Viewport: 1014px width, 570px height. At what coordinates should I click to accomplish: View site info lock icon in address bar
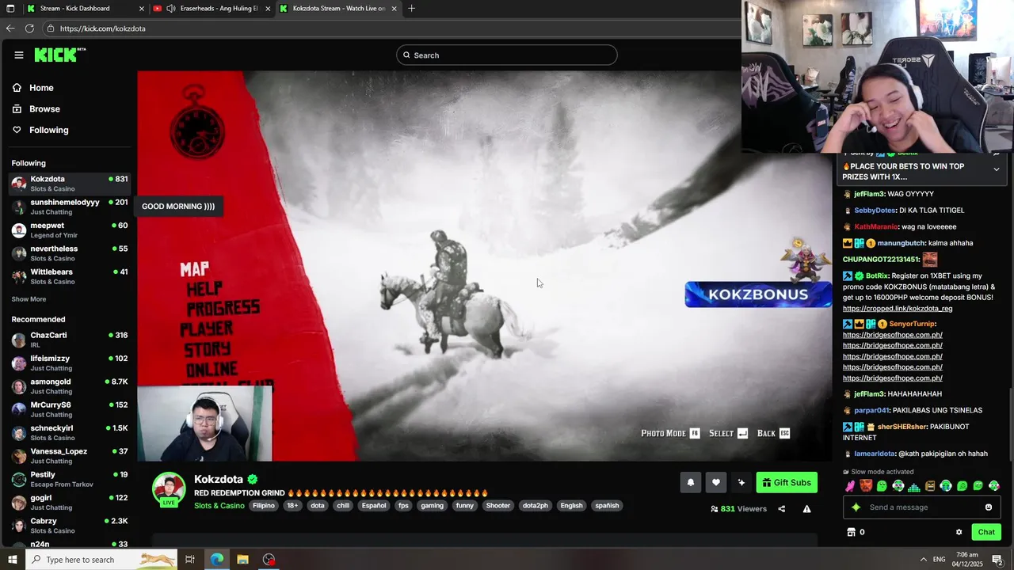tap(51, 28)
